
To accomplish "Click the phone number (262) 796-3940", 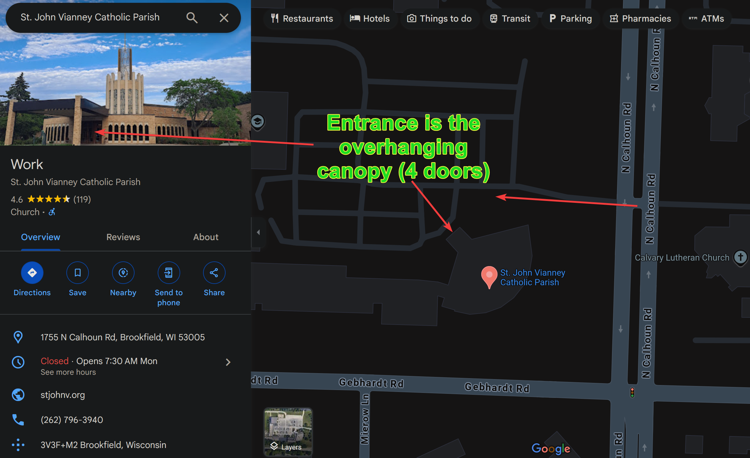I will [x=72, y=420].
